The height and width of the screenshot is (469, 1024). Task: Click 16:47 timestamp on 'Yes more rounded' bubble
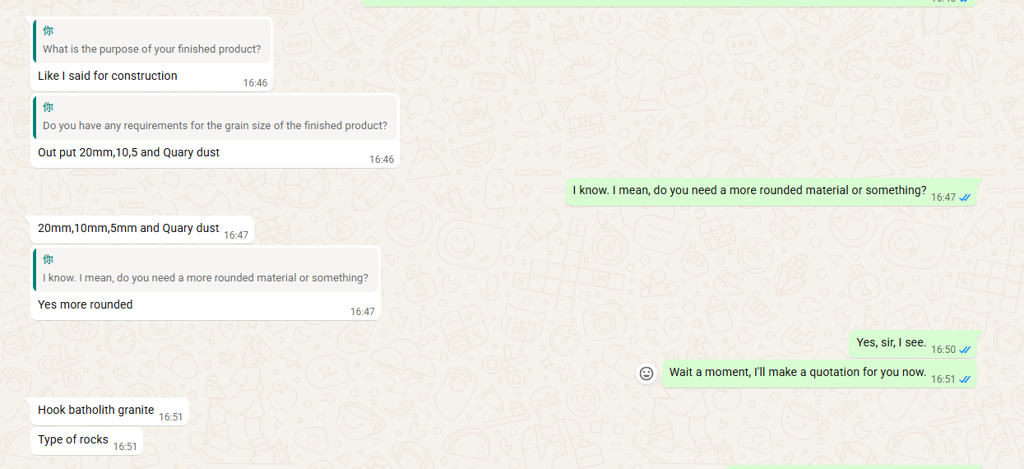tap(363, 312)
